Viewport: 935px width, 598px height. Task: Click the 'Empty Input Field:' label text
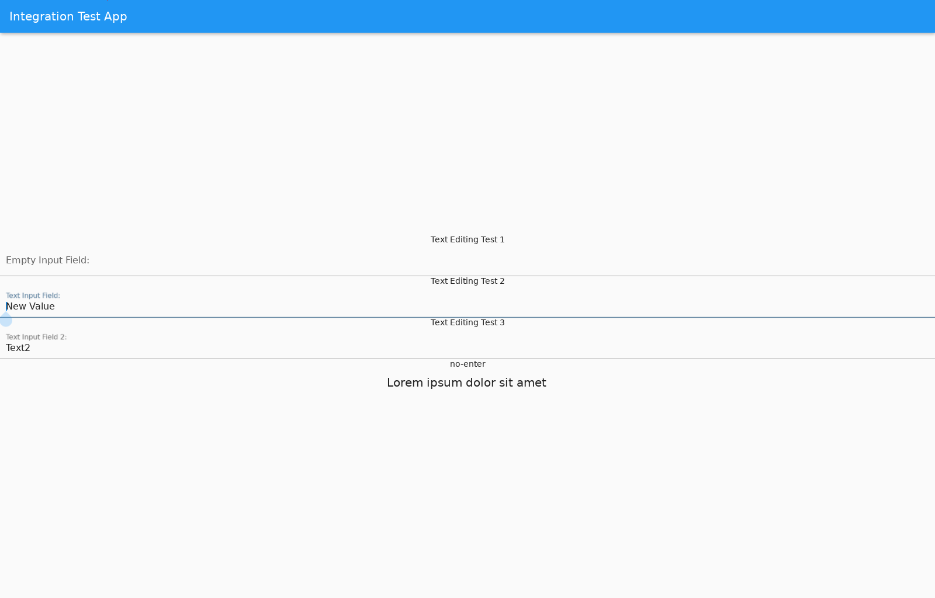[x=48, y=260]
